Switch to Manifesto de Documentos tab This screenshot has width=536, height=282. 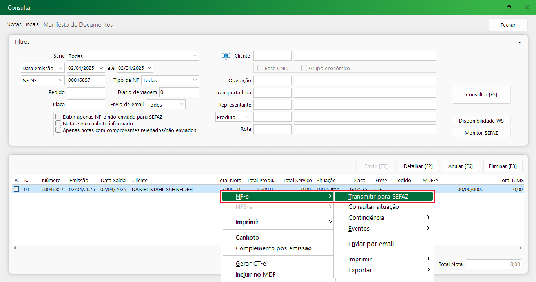click(x=78, y=25)
